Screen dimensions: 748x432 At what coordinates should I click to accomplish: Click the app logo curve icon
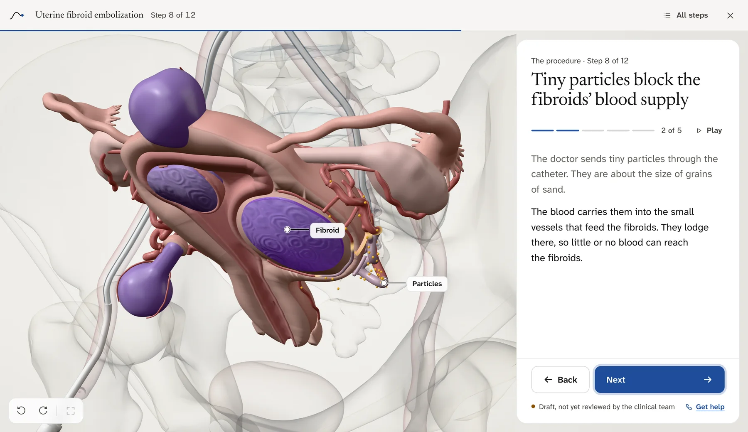click(x=17, y=15)
